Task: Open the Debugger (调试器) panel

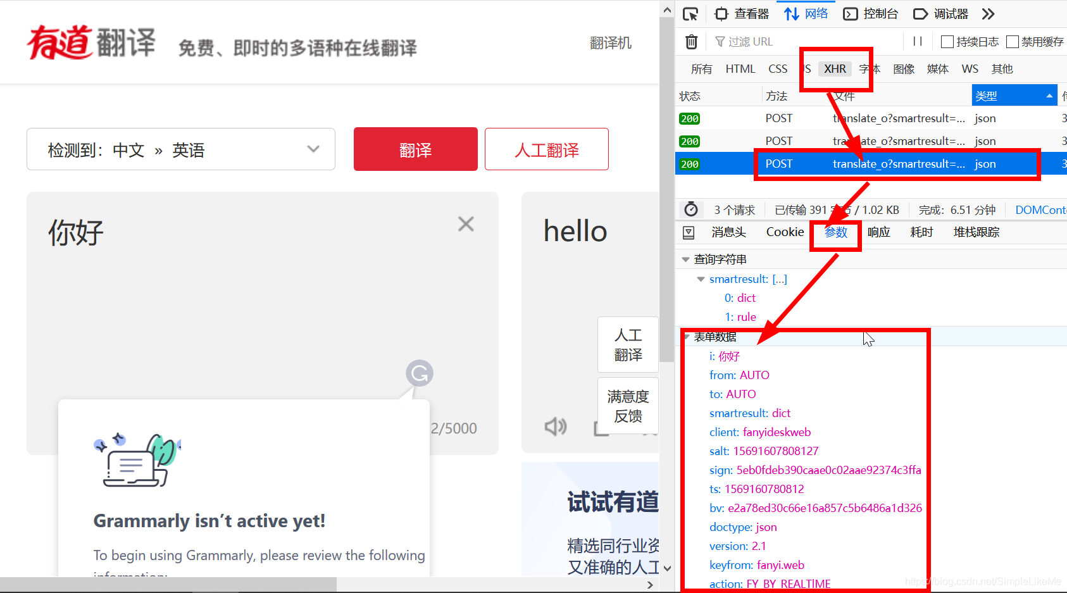Action: click(941, 14)
